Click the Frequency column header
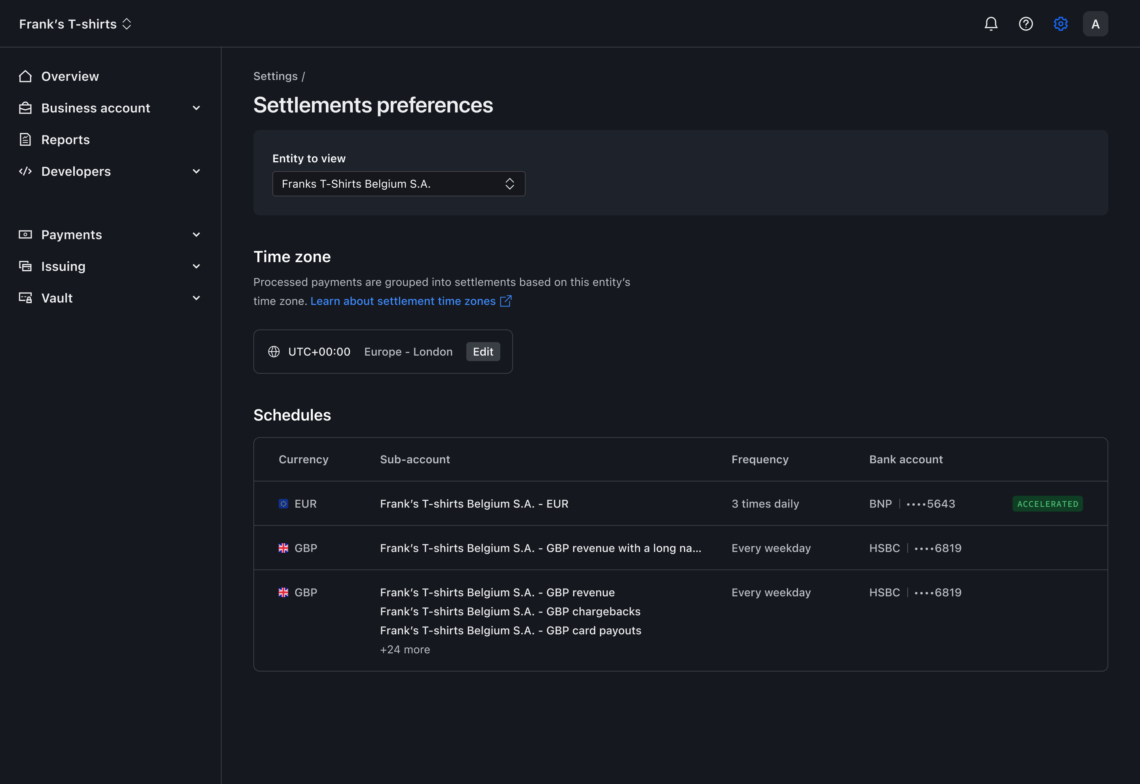1140x784 pixels. pyautogui.click(x=760, y=459)
